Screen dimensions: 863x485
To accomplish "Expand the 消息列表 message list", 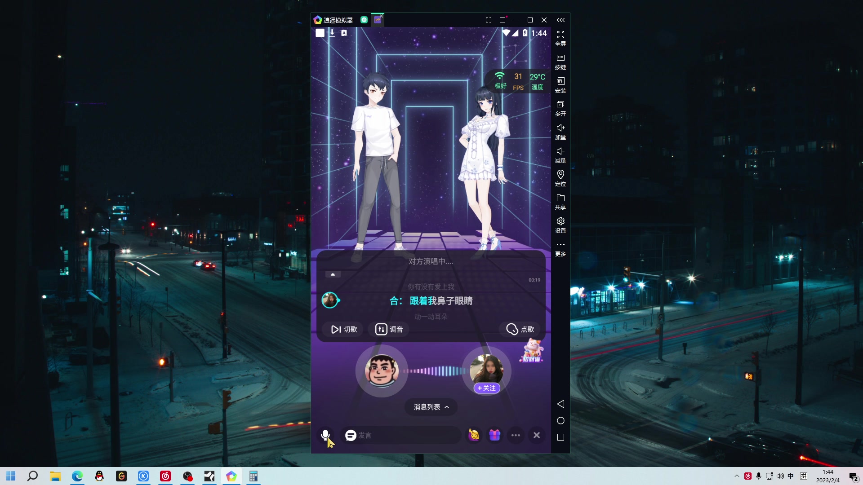I will (x=431, y=407).
